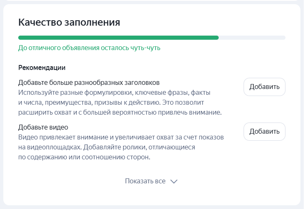Click the green filled part of the quality bar
This screenshot has width=305, height=209.
(118, 38)
